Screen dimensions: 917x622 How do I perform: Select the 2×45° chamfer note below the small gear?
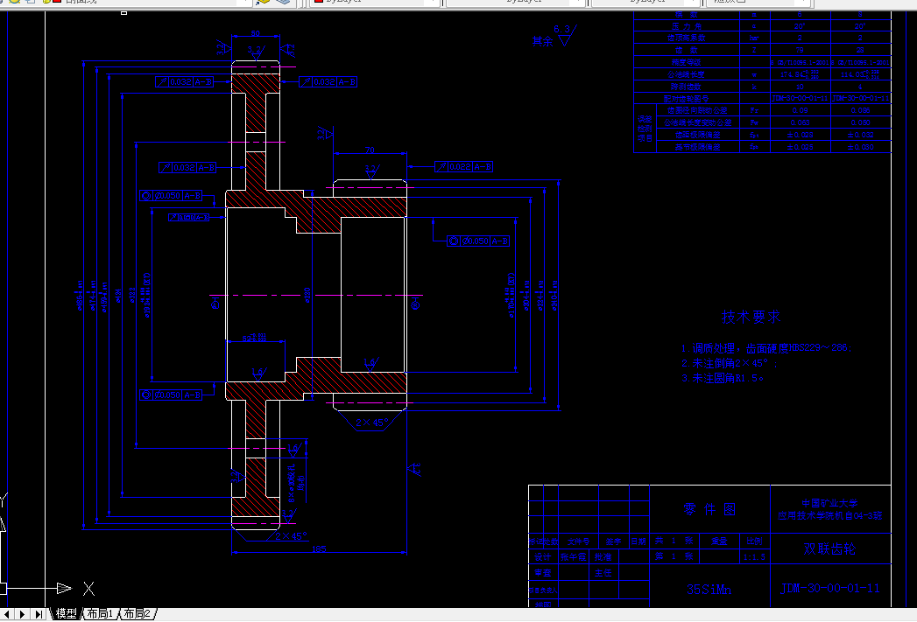(372, 423)
